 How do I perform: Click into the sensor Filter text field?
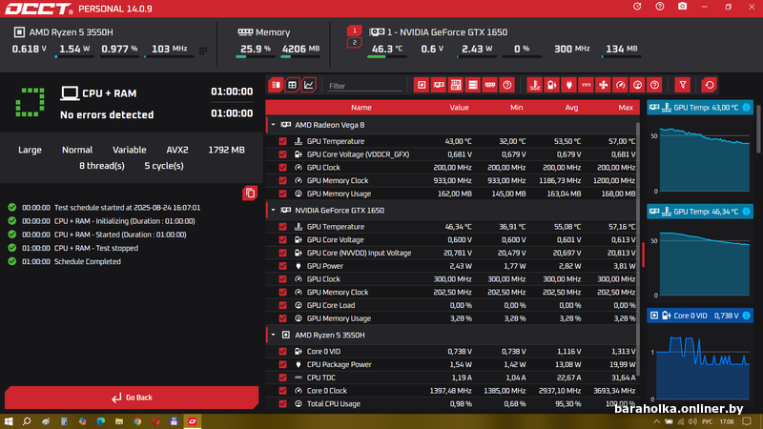[364, 86]
